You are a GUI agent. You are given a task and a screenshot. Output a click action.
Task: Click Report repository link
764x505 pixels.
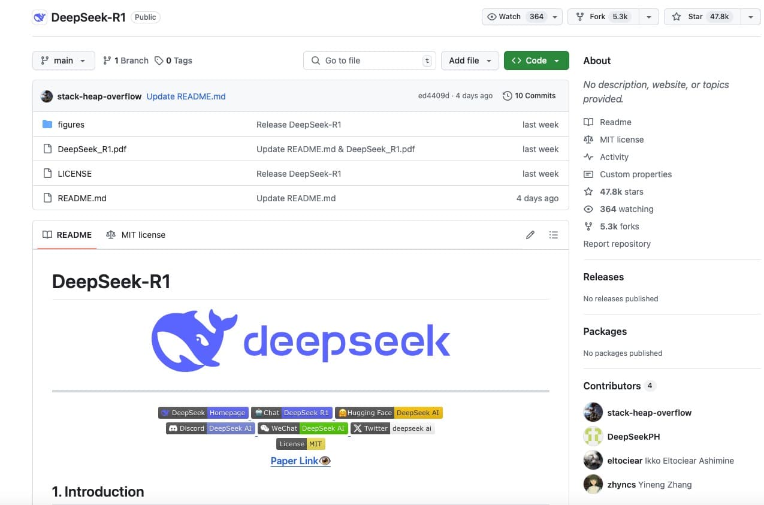tap(617, 244)
